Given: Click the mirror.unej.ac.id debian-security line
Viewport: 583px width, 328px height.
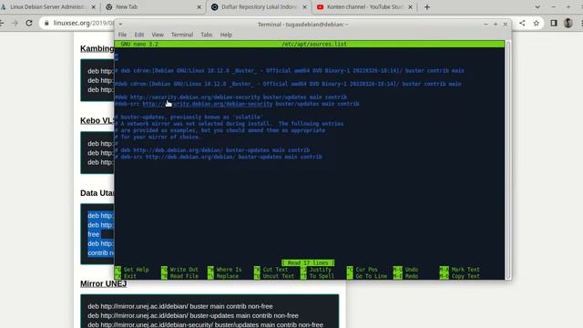Looking at the screenshot, I should pyautogui.click(x=205, y=324).
